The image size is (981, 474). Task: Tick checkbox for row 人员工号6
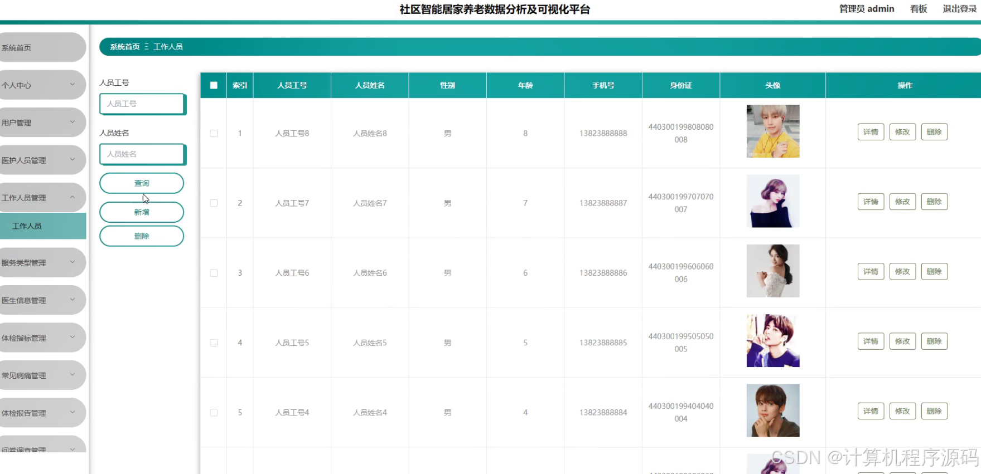click(x=214, y=273)
